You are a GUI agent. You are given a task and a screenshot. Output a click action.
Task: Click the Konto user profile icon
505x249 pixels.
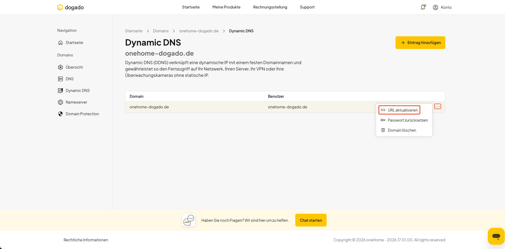click(x=435, y=7)
